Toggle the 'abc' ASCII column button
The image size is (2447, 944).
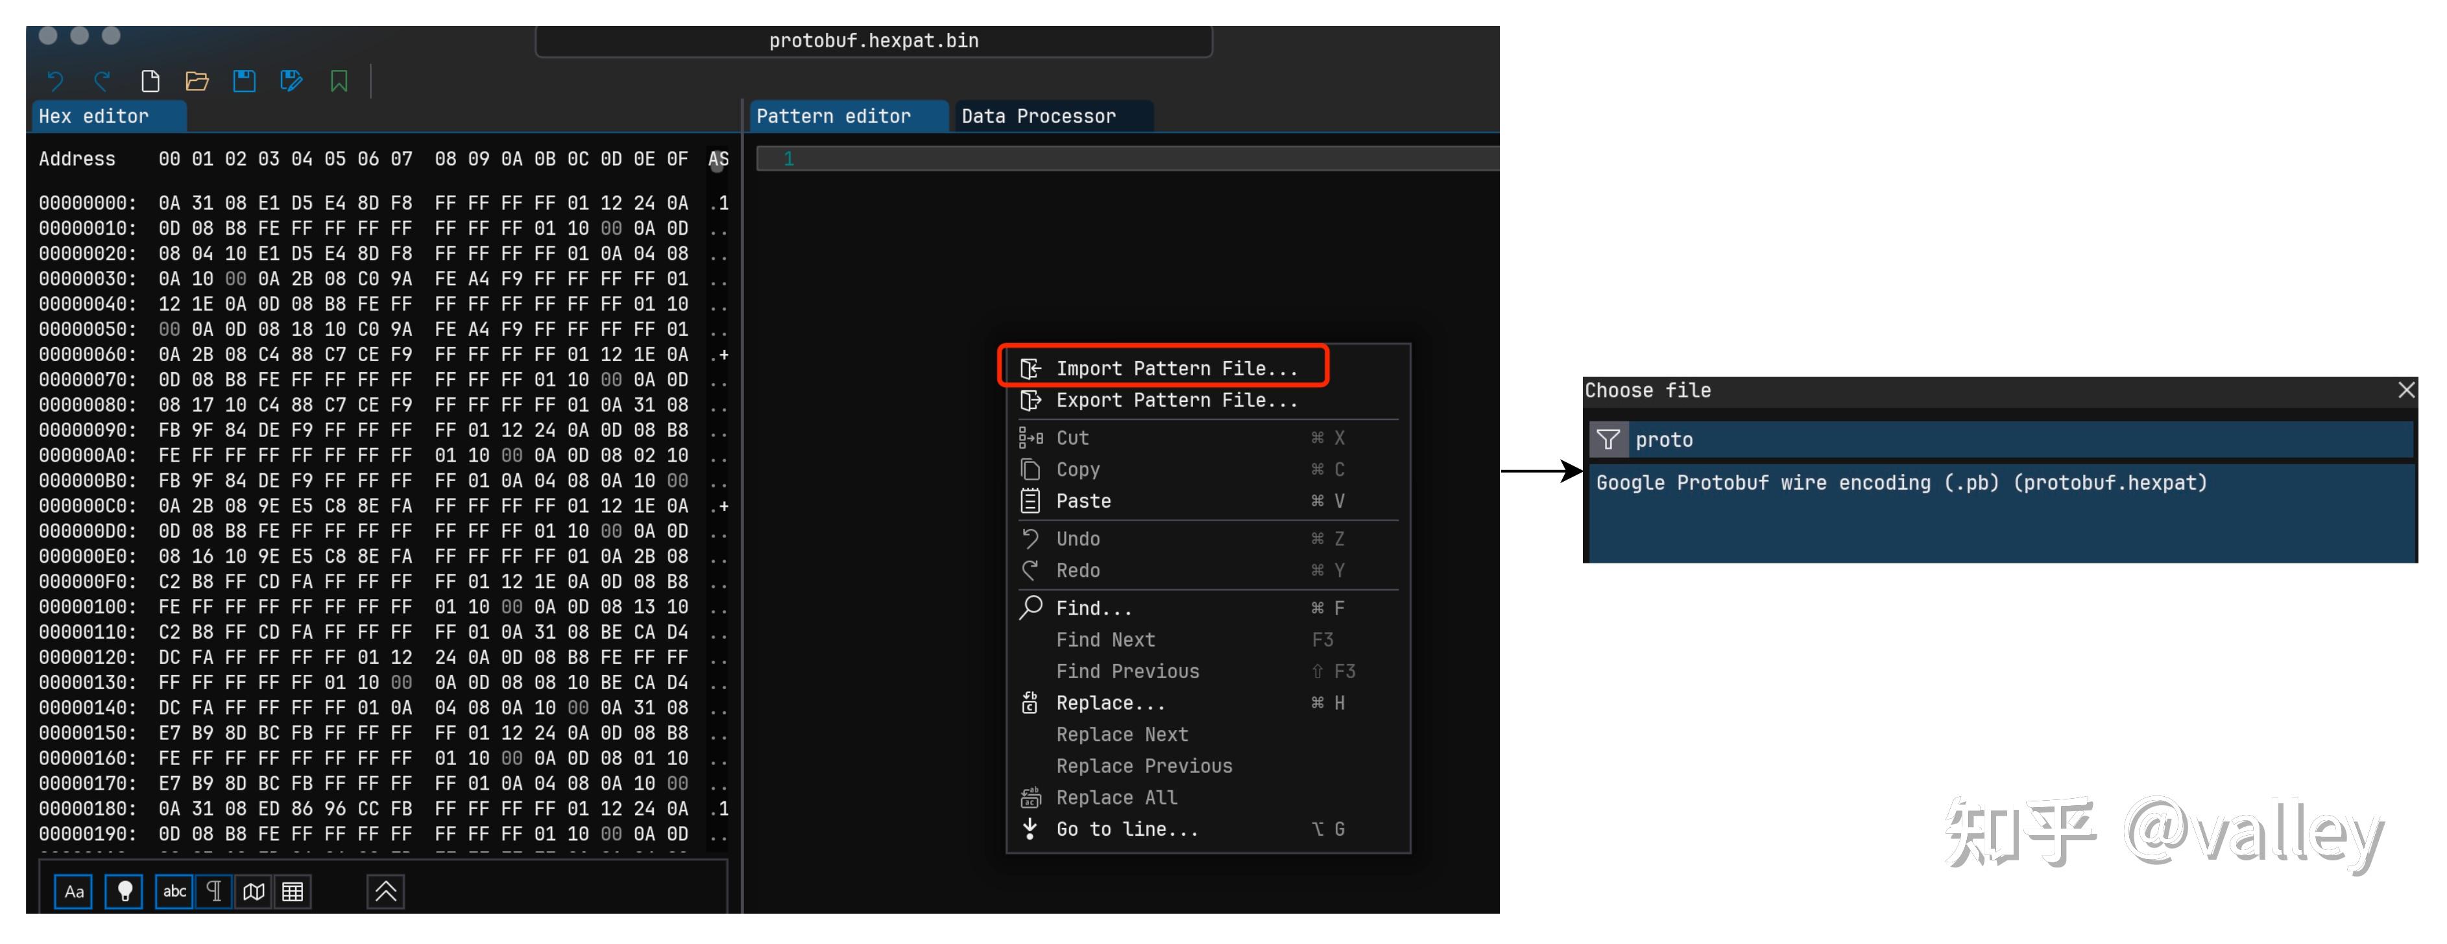tap(175, 891)
